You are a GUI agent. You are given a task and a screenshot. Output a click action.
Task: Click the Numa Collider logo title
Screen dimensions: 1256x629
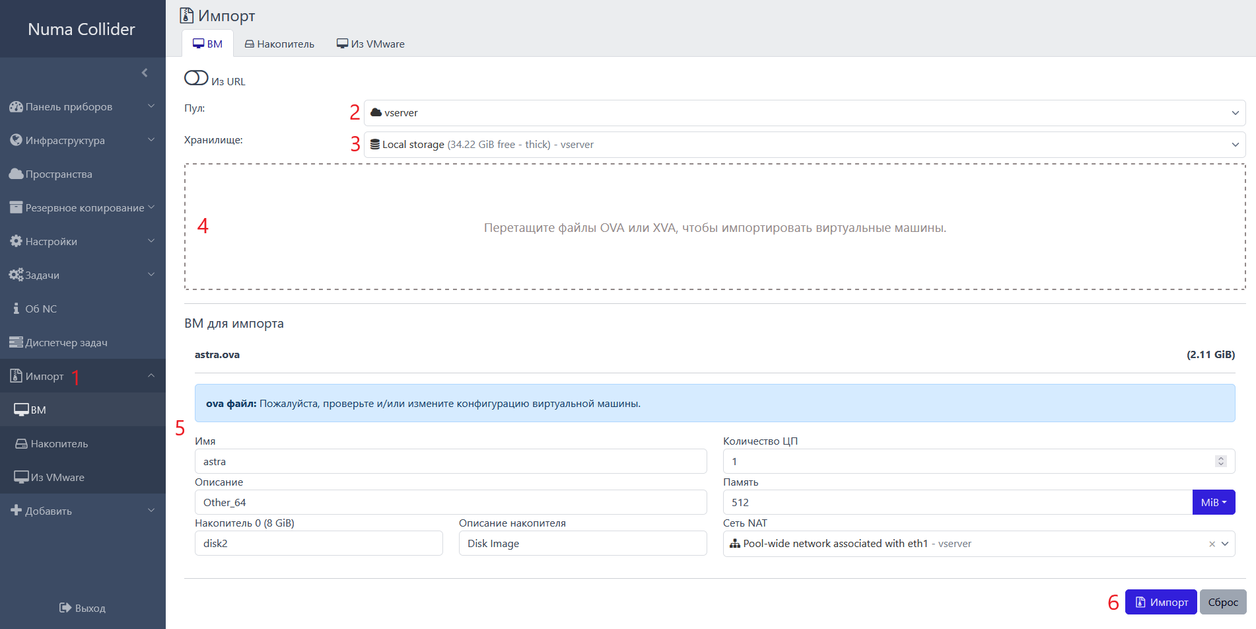(x=81, y=29)
